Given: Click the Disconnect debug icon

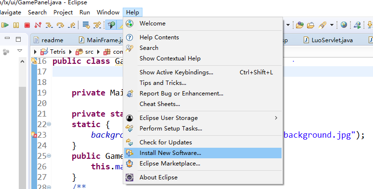Looking at the screenshot, I should [x=38, y=25].
